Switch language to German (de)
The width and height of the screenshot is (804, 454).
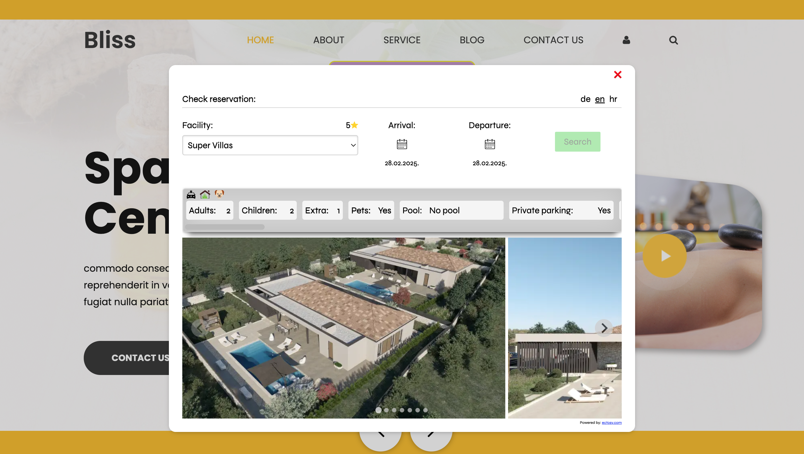click(x=585, y=99)
